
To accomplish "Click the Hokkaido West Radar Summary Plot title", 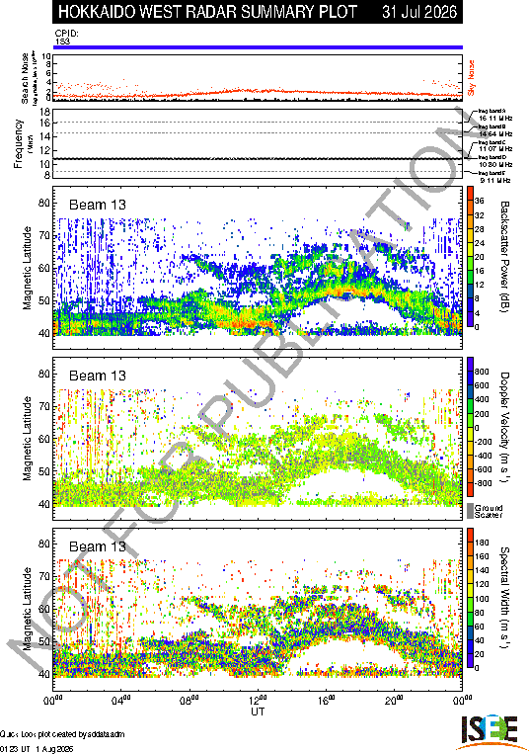I will (207, 12).
